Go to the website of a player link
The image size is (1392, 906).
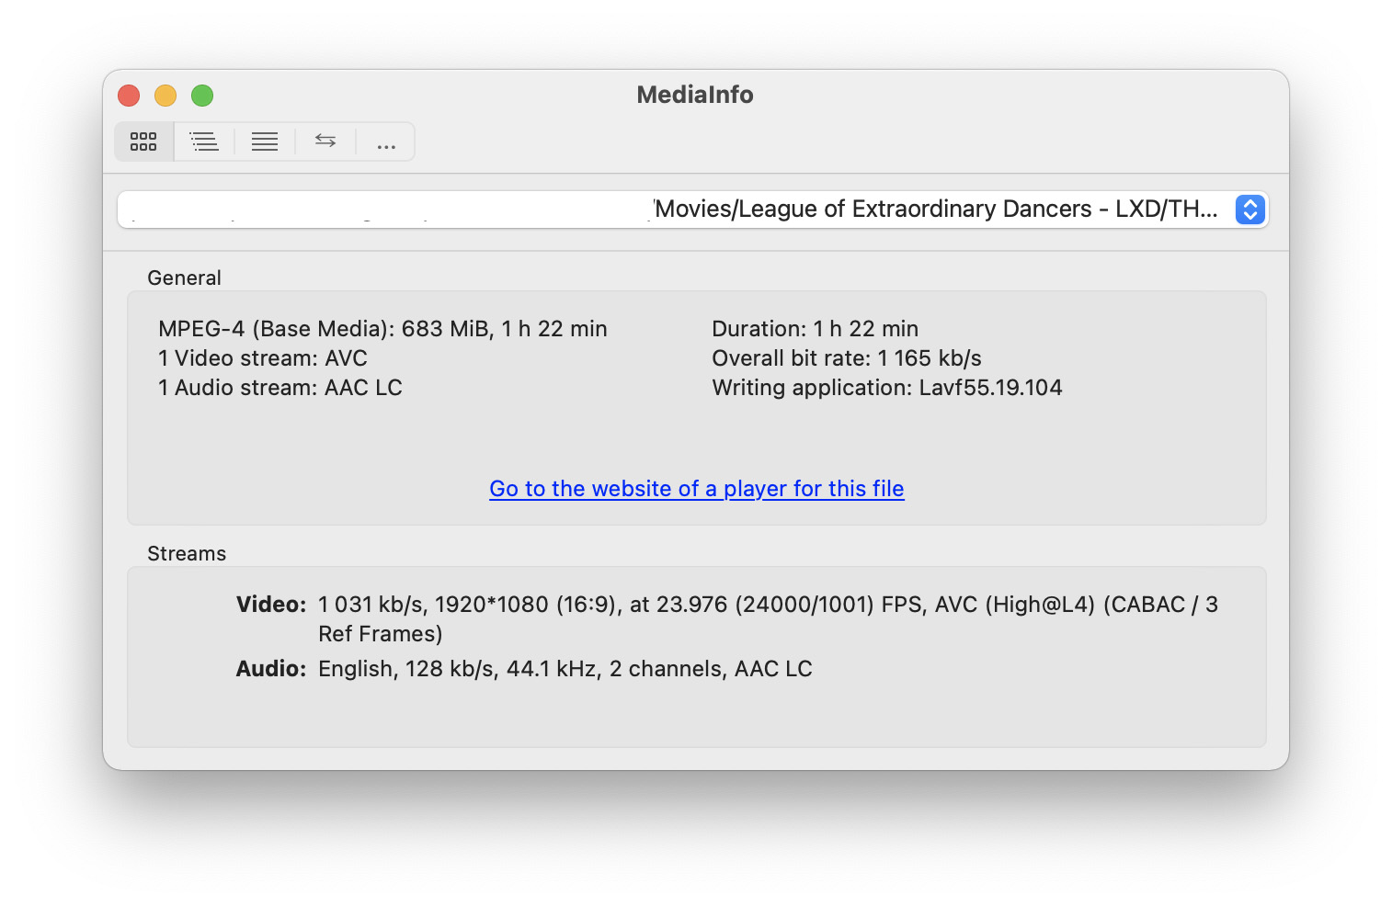click(x=696, y=489)
